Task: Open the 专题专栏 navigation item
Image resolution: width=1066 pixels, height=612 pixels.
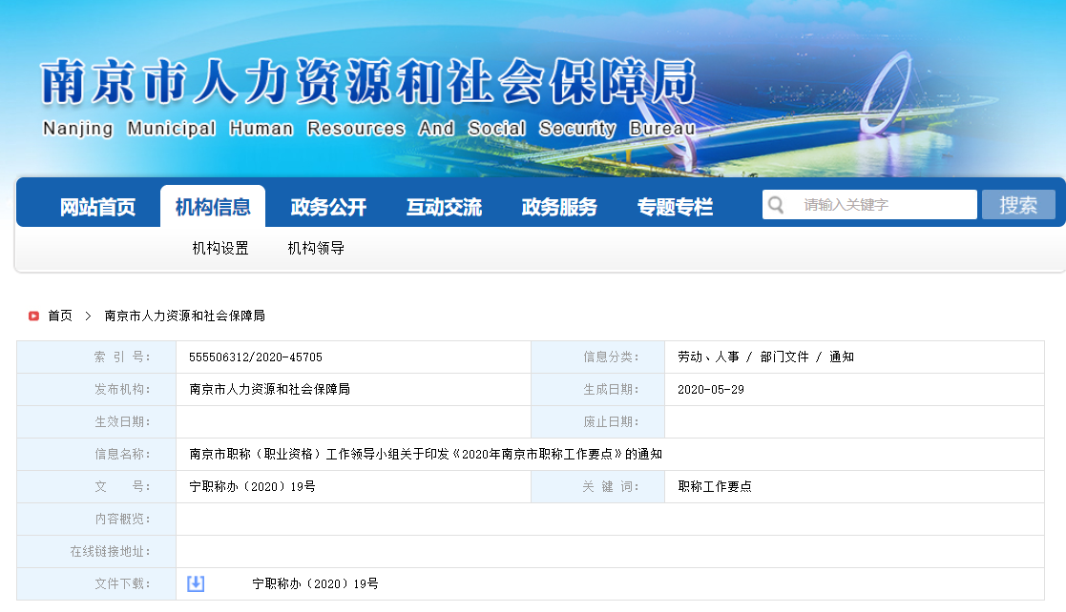Action: coord(675,207)
